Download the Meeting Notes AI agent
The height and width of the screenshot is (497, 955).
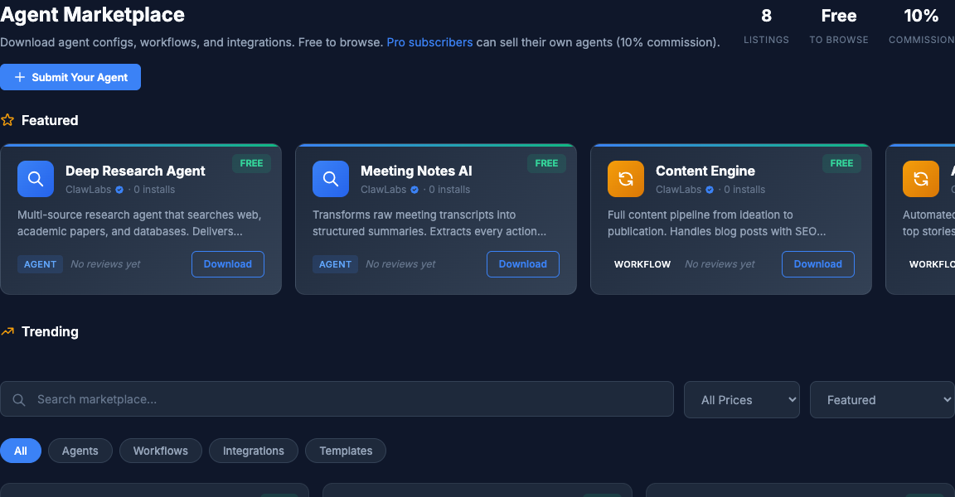click(x=522, y=263)
